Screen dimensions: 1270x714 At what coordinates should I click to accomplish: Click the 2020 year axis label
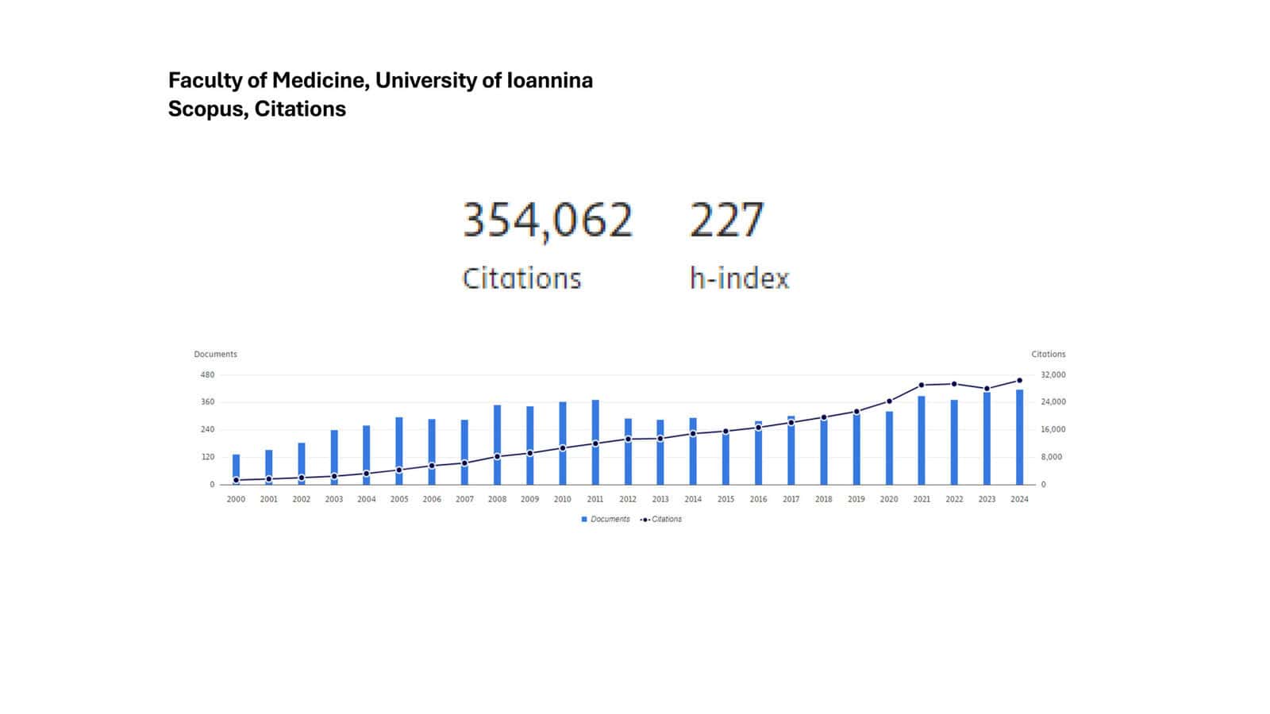889,500
